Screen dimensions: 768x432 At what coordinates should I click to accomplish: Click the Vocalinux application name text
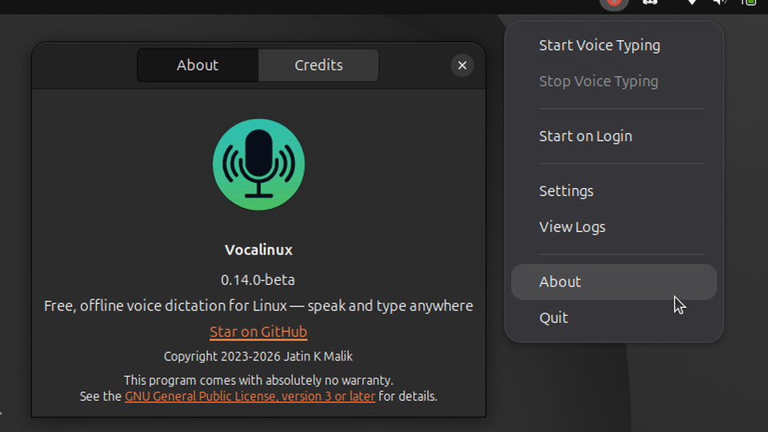[258, 250]
